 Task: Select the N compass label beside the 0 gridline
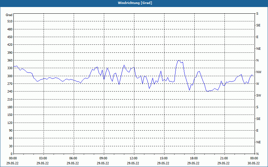tap(257, 154)
